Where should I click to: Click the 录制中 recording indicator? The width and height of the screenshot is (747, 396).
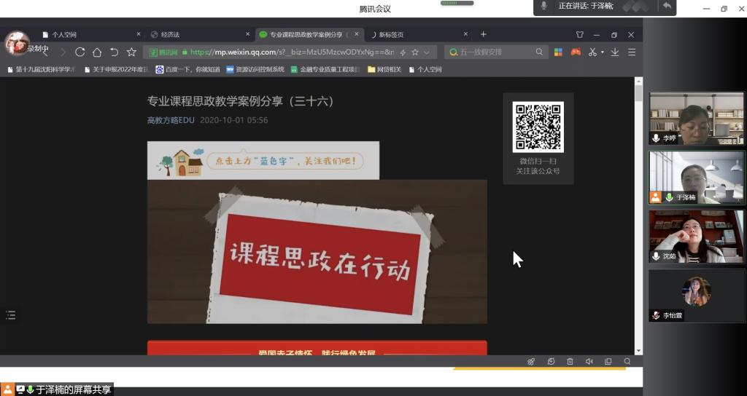click(38, 49)
